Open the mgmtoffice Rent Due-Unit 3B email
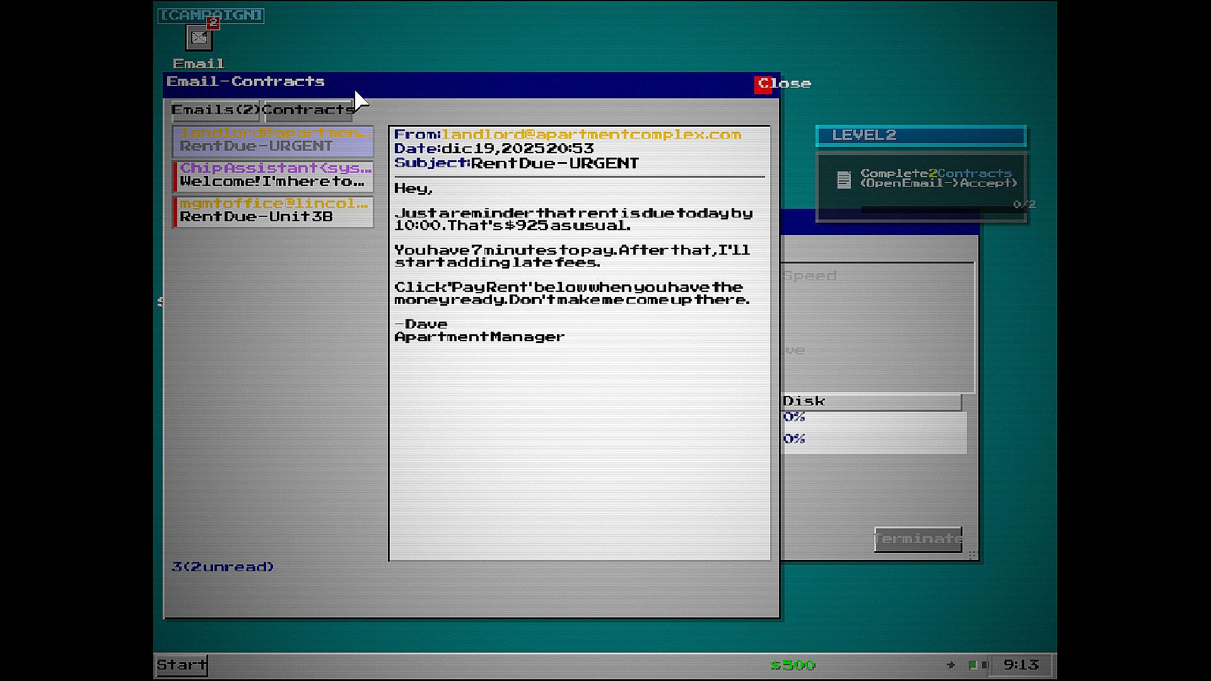This screenshot has width=1211, height=681. point(273,211)
